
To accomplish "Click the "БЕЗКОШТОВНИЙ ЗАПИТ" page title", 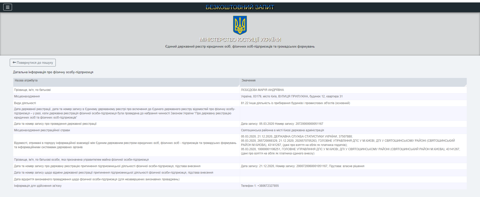I will 240,7.
